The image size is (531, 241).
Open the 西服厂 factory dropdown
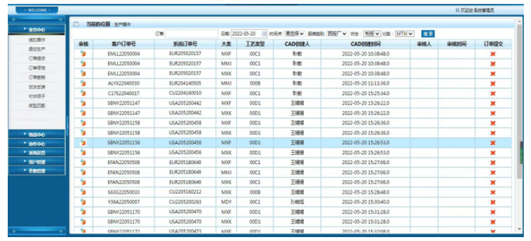[x=337, y=34]
